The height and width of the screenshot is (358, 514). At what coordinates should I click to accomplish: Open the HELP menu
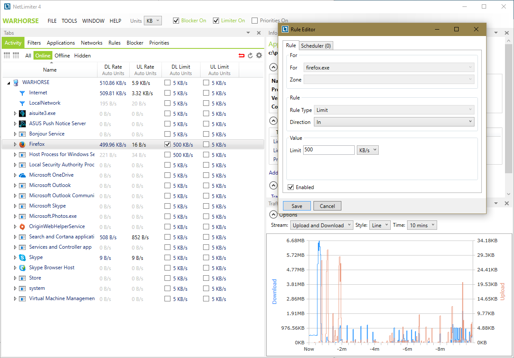[116, 21]
